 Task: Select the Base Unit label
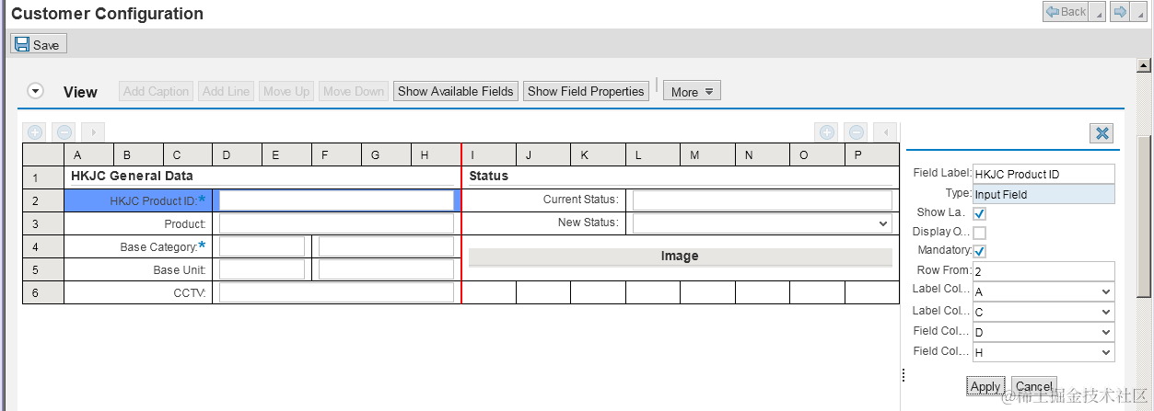pos(179,270)
